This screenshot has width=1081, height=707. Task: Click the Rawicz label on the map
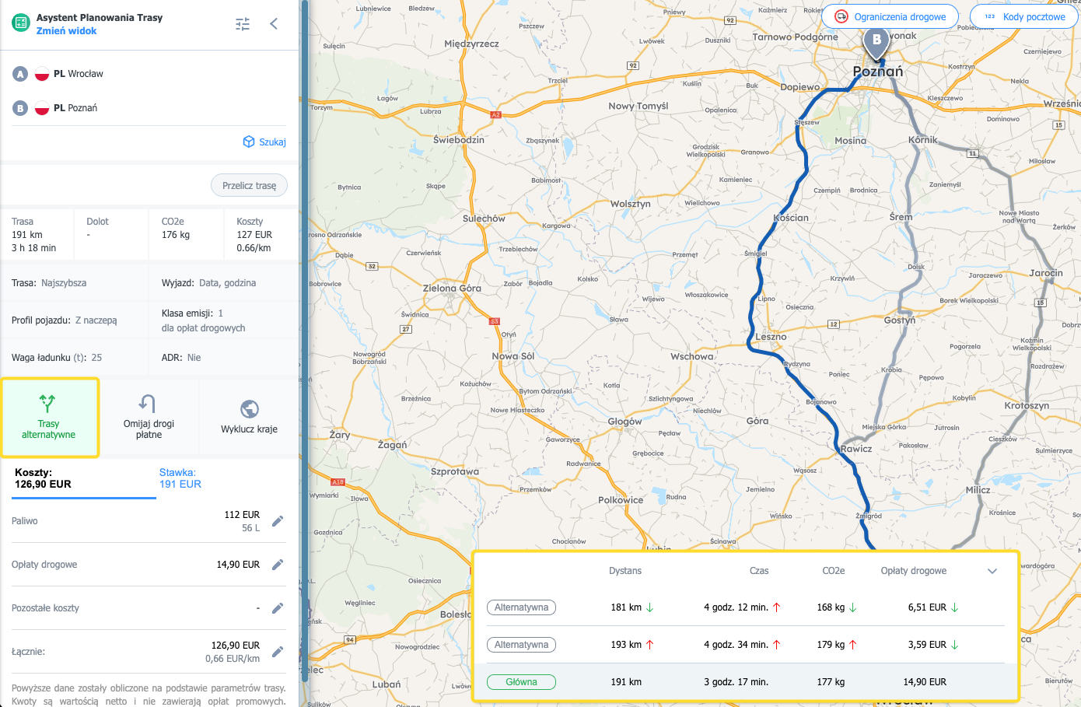point(856,449)
